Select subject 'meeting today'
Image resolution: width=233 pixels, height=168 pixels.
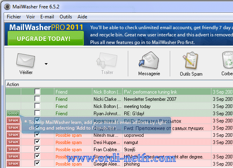click(x=137, y=106)
